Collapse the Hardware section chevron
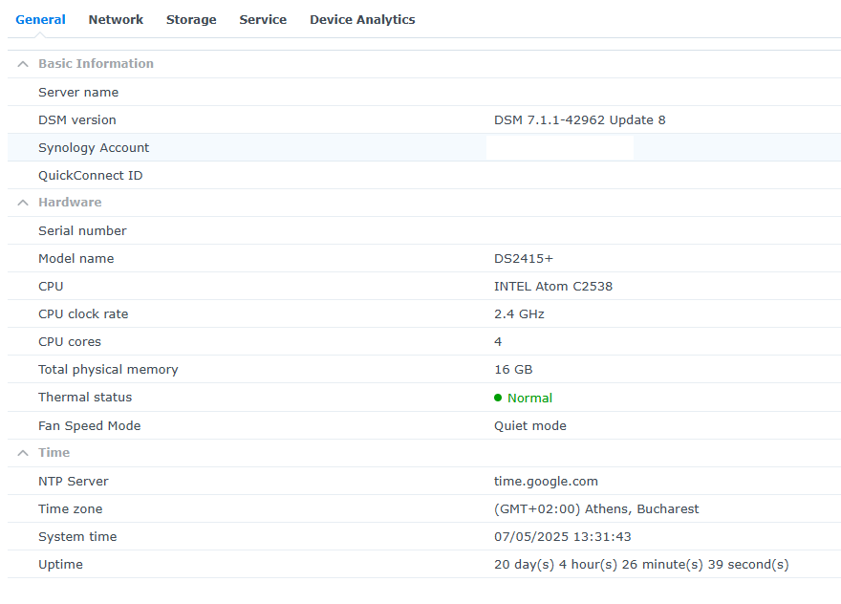The image size is (841, 604). [23, 203]
